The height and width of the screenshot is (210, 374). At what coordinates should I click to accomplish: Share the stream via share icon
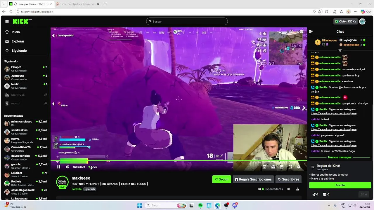(288, 189)
